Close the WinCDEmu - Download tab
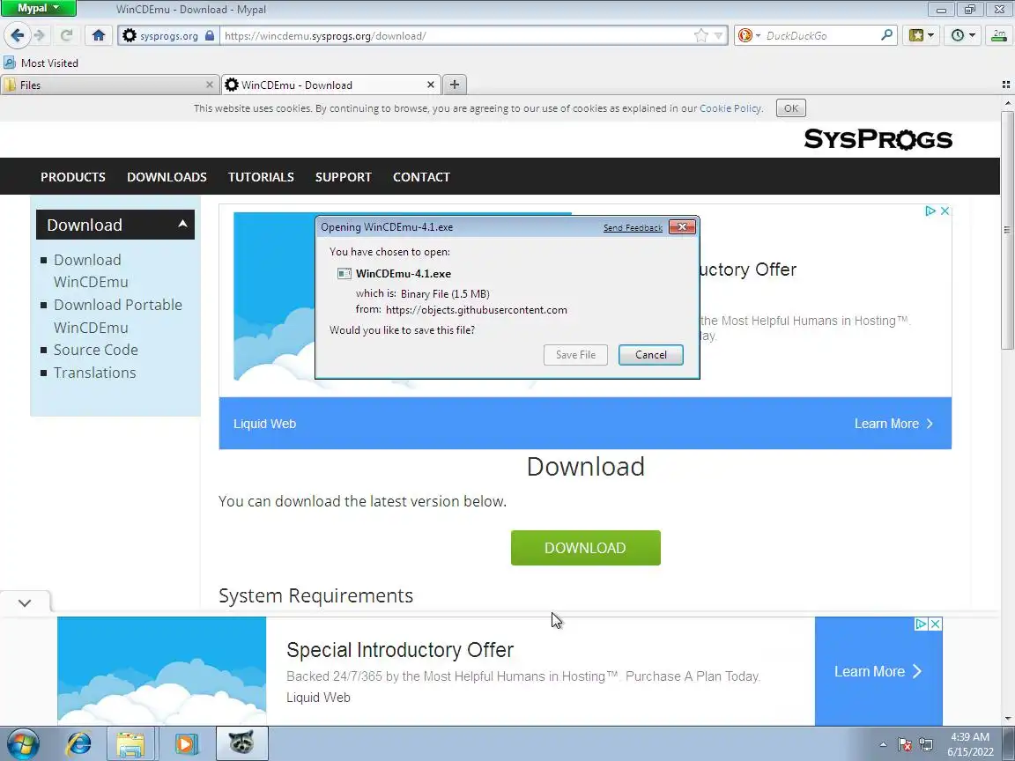Screen dimensions: 1015x761 (431, 85)
